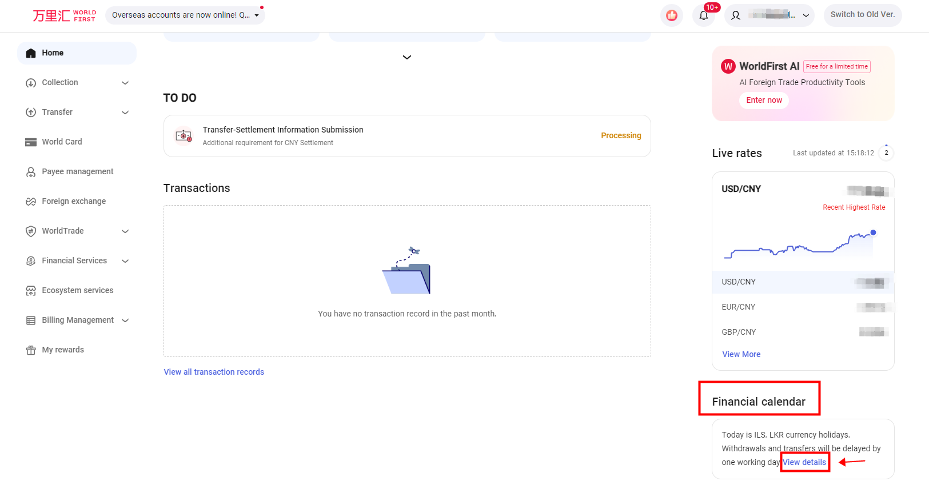
Task: Open View all transaction records link
Action: point(214,372)
